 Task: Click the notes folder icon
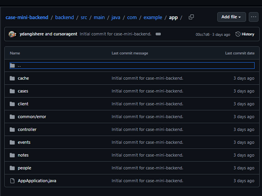pyautogui.click(x=12, y=155)
